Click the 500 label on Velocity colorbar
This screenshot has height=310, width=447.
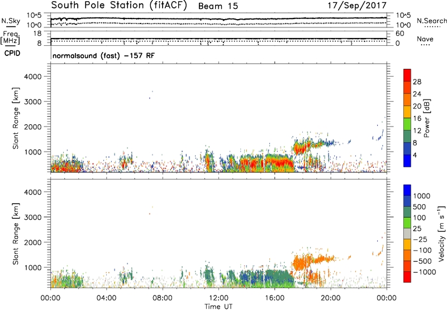(420, 207)
